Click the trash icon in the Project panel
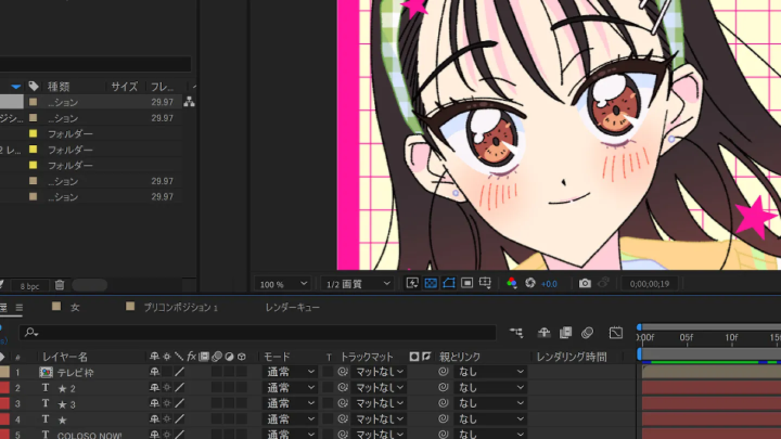 pos(60,285)
